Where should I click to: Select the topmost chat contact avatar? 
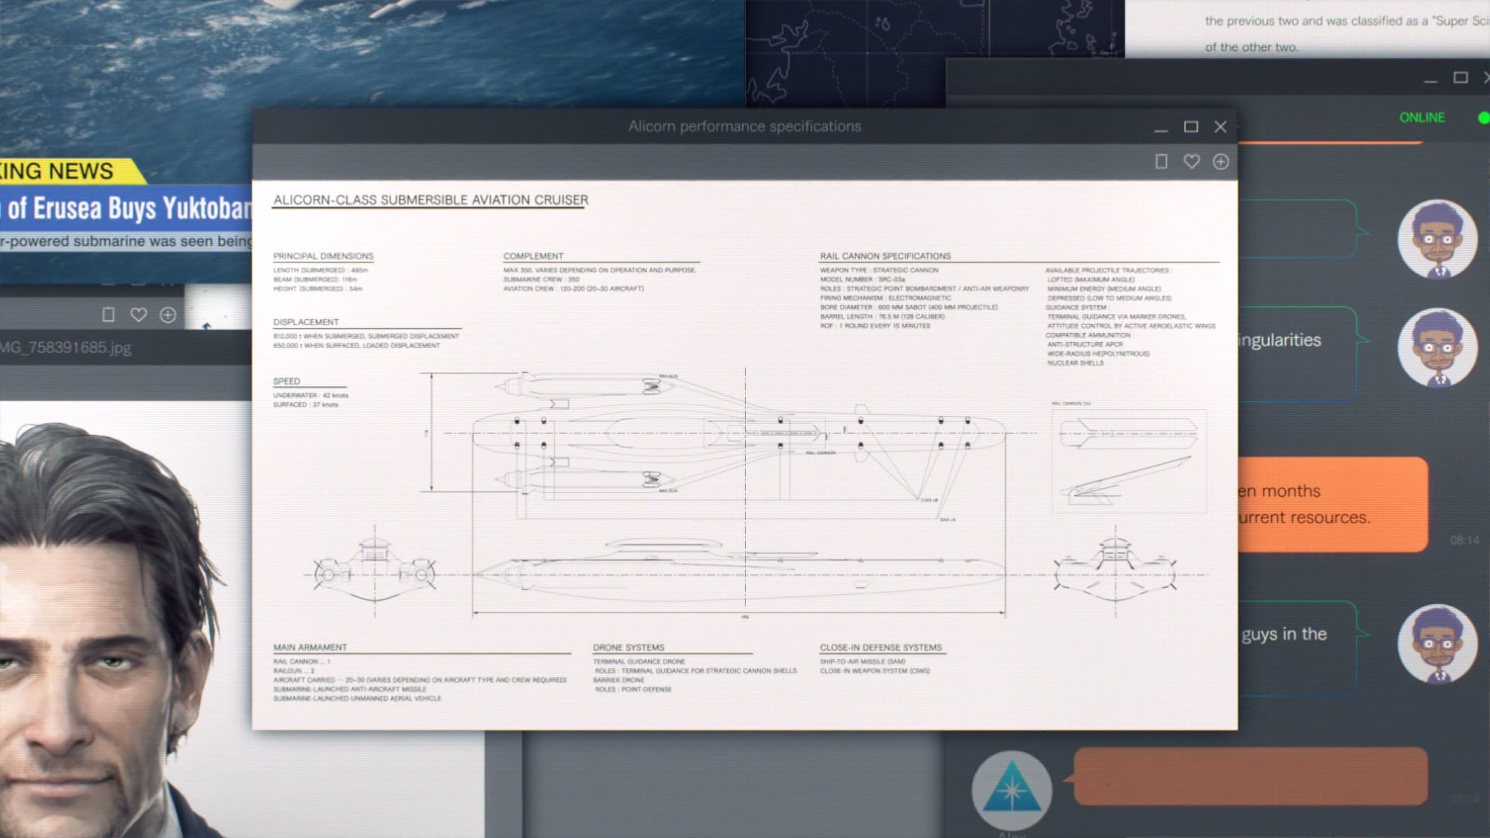click(1438, 240)
